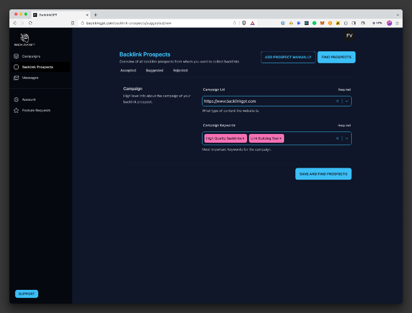Open the FV user avatar menu

coord(349,36)
